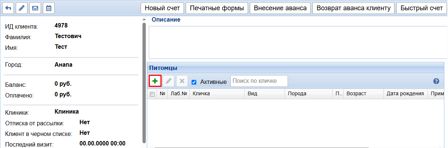Click Возврат аванса клиенту button
Image resolution: width=448 pixels, height=148 pixels.
[353, 8]
